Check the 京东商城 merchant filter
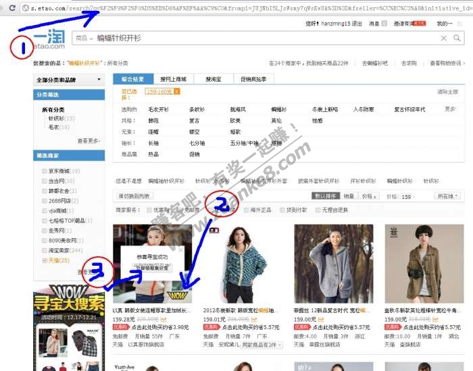This screenshot has height=371, width=473. [45, 171]
